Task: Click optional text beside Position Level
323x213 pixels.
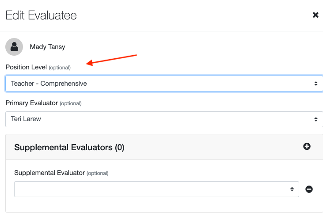Action: tap(60, 68)
